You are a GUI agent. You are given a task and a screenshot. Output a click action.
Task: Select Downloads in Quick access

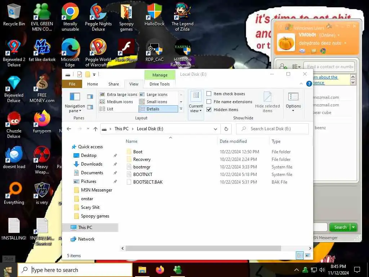(x=92, y=164)
